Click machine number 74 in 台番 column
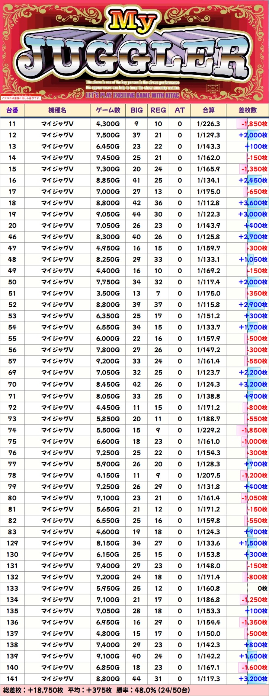269x696 pixels. point(12,430)
